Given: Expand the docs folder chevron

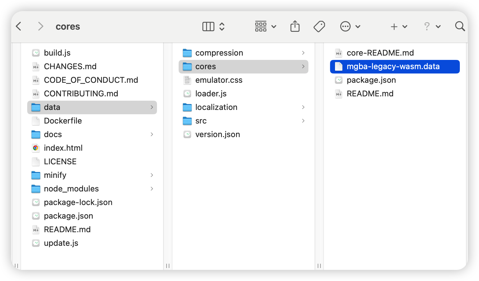Looking at the screenshot, I should pyautogui.click(x=152, y=134).
